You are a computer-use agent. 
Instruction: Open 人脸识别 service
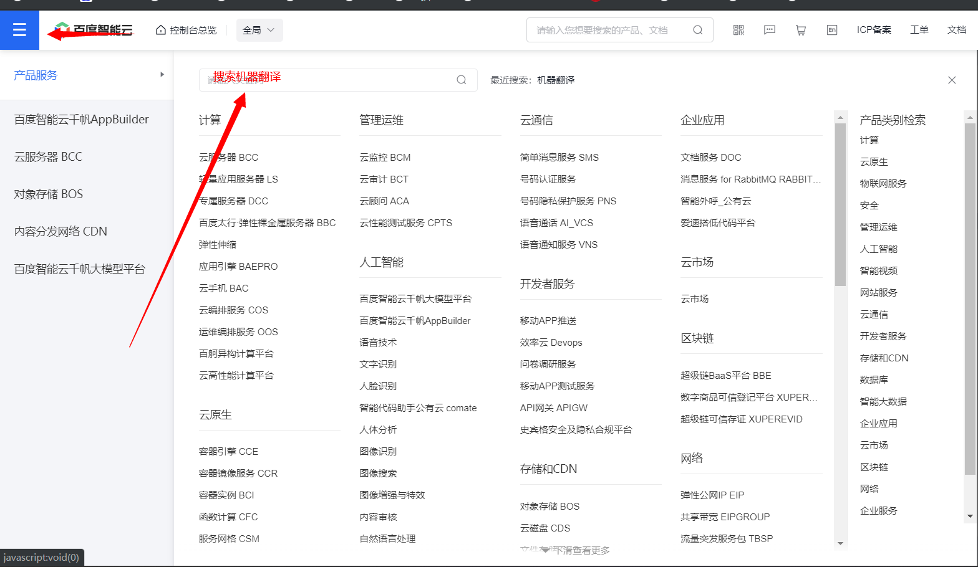pyautogui.click(x=378, y=386)
